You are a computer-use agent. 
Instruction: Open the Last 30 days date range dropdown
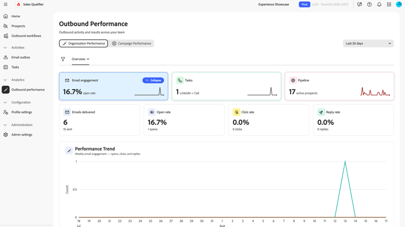[368, 43]
